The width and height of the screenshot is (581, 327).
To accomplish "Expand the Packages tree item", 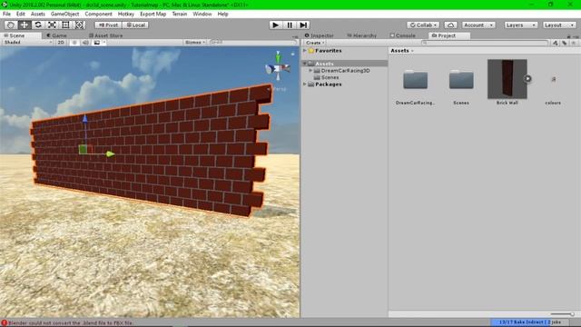I will [x=305, y=84].
